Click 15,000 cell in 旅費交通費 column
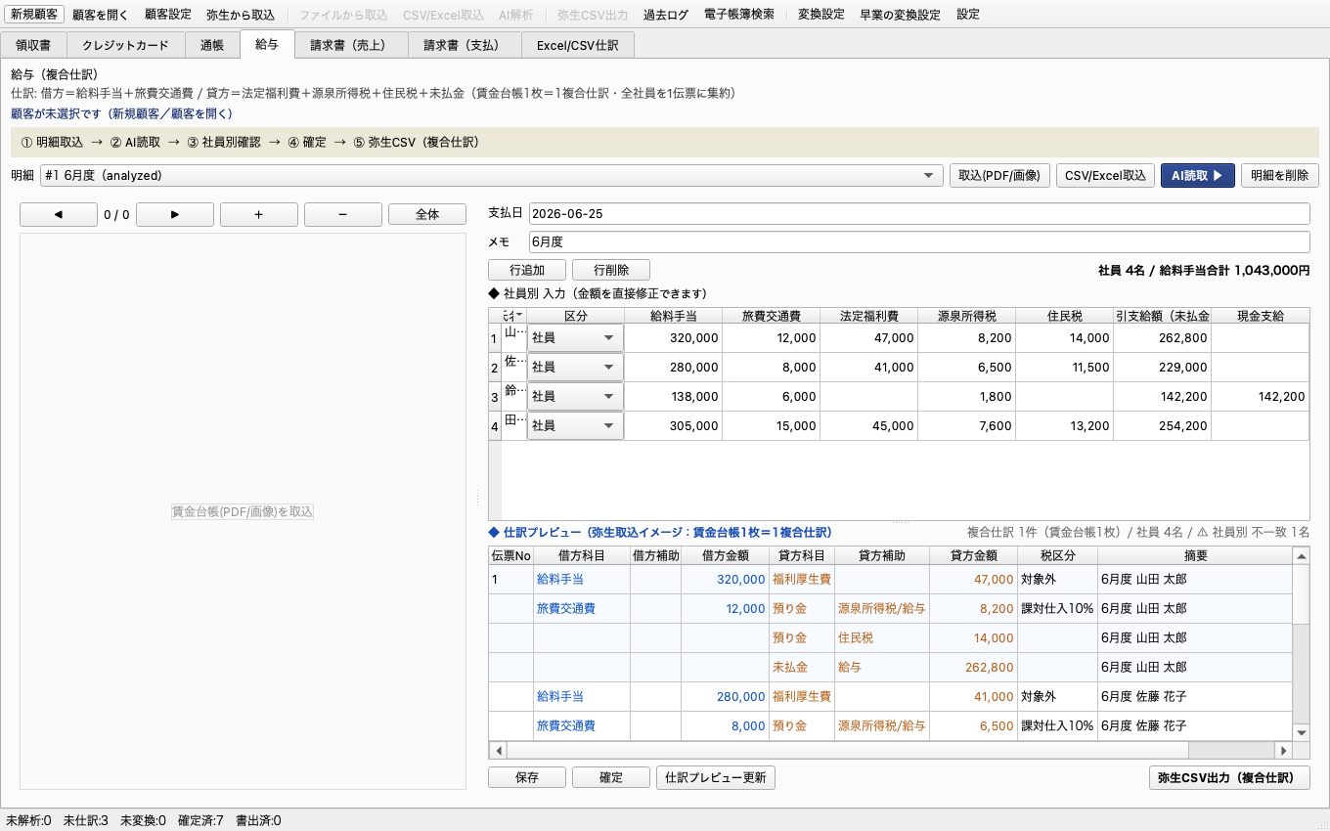The height and width of the screenshot is (831, 1330). point(772,425)
